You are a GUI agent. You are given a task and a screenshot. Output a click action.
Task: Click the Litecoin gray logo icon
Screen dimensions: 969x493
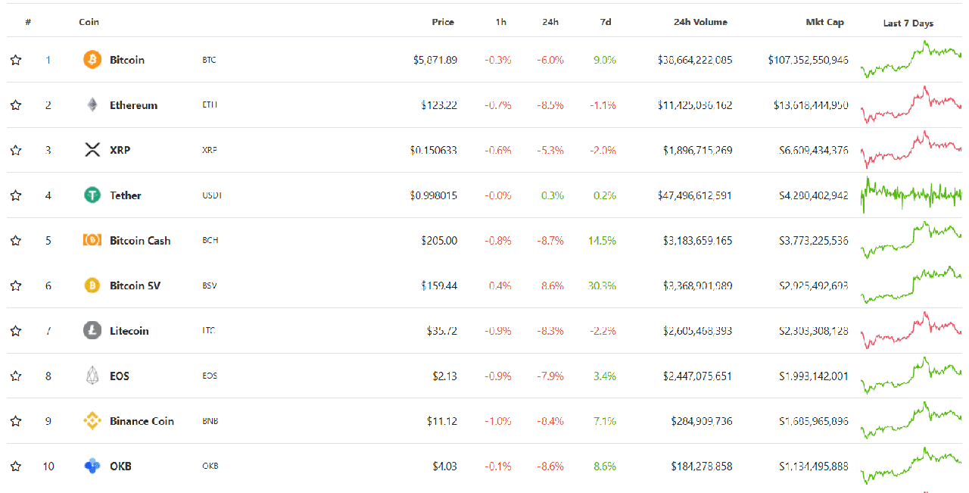point(92,330)
